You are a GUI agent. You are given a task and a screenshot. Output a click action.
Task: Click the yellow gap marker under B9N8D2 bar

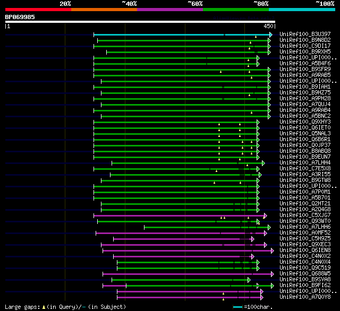point(250,42)
